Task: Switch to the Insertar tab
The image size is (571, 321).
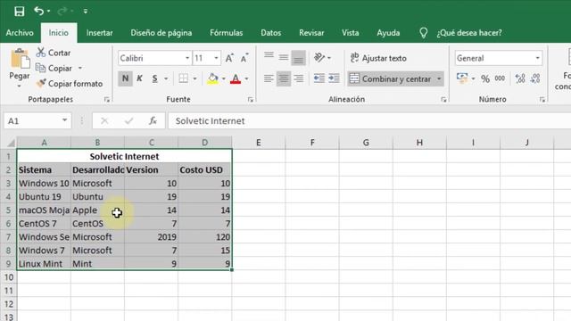Action: tap(99, 33)
